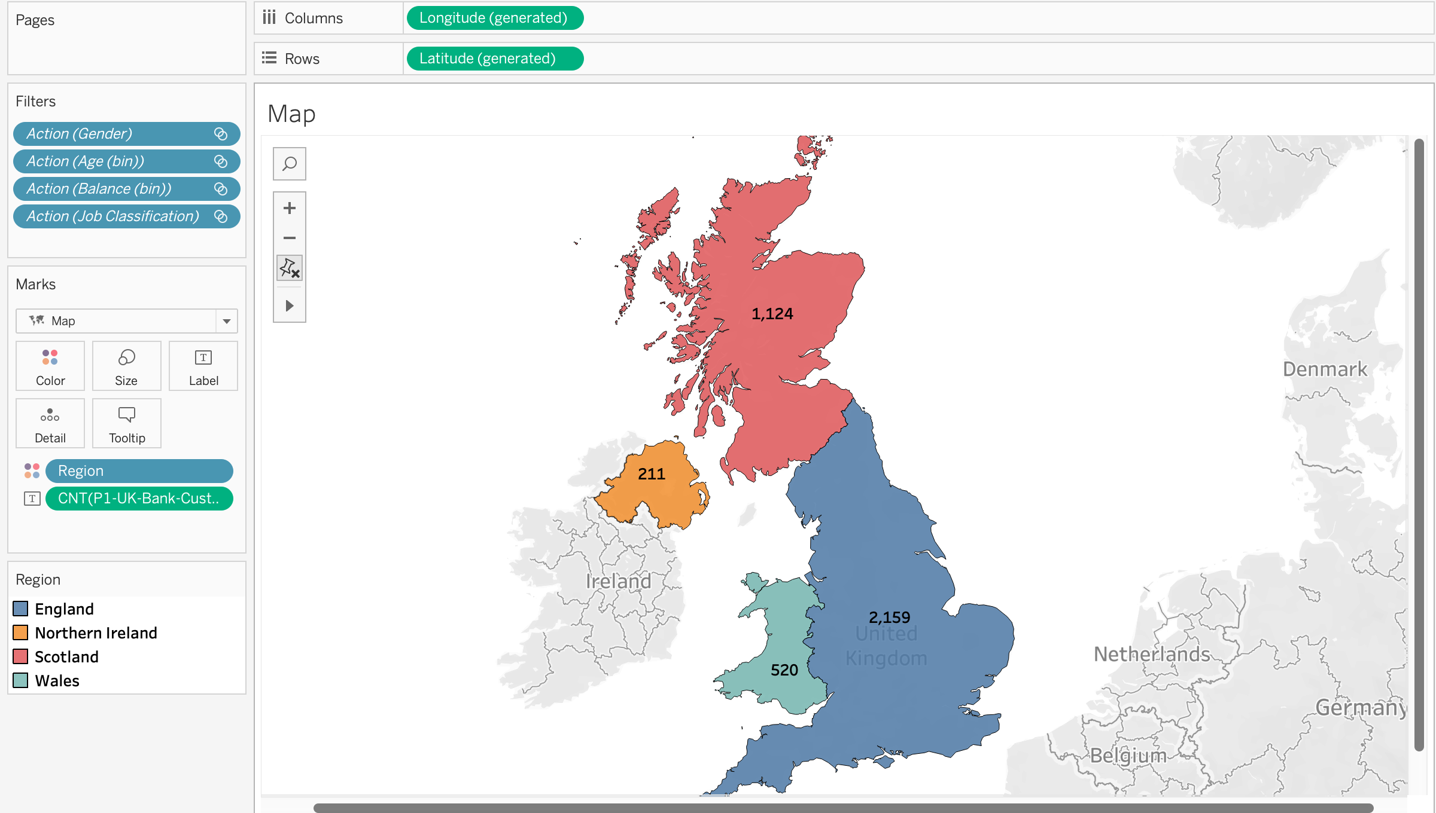The height and width of the screenshot is (813, 1436).
Task: Zoom out on the map
Action: click(x=289, y=237)
